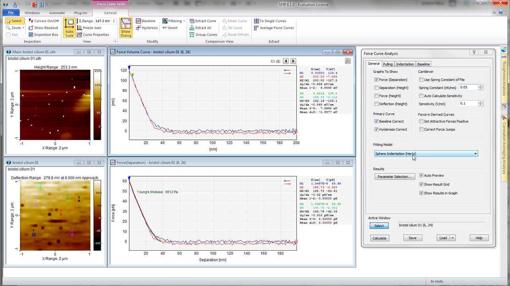510x286 pixels.
Task: Uncheck Baseline Correct option
Action: 377,122
